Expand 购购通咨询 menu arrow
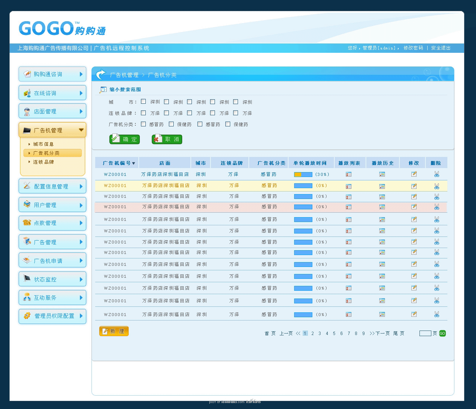Viewport: 476px width, 409px height. 81,74
